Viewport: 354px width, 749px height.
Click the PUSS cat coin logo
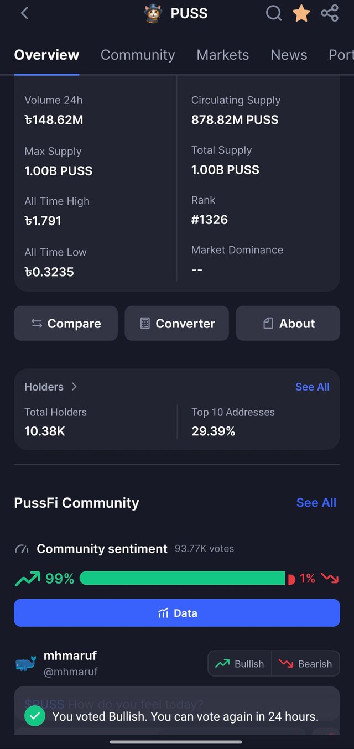click(153, 13)
